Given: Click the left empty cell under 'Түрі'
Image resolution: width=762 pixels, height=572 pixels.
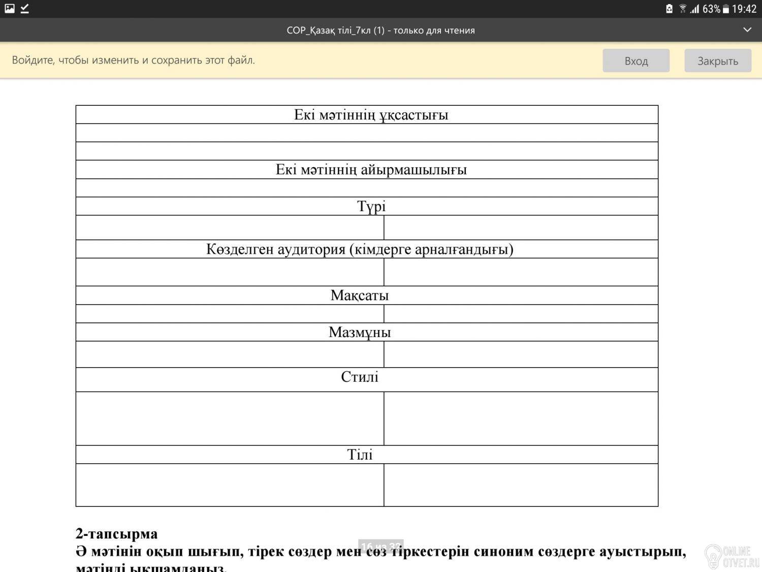Looking at the screenshot, I should point(230,227).
